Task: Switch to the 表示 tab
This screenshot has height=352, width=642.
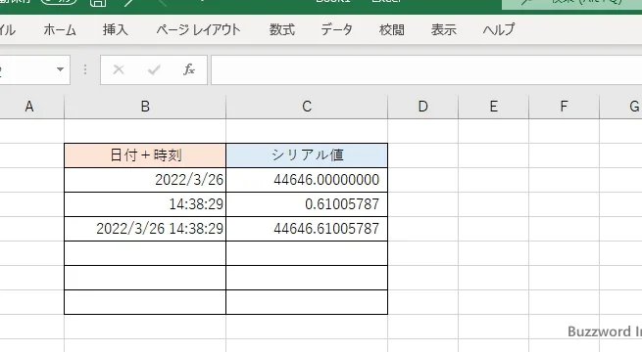Action: (443, 29)
